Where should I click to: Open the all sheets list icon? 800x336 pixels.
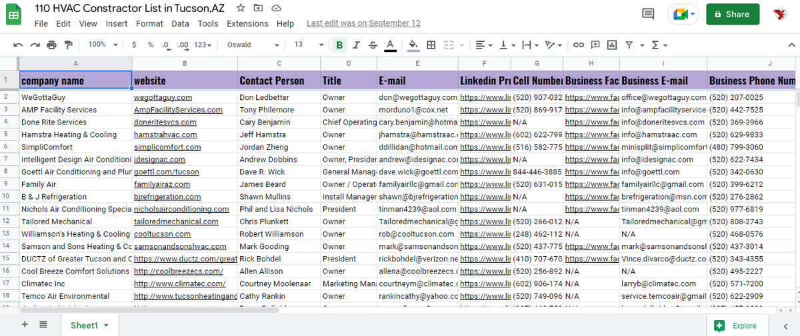click(43, 325)
